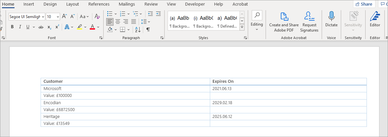Toggle underline formatting
The width and height of the screenshot is (388, 137).
[28, 27]
